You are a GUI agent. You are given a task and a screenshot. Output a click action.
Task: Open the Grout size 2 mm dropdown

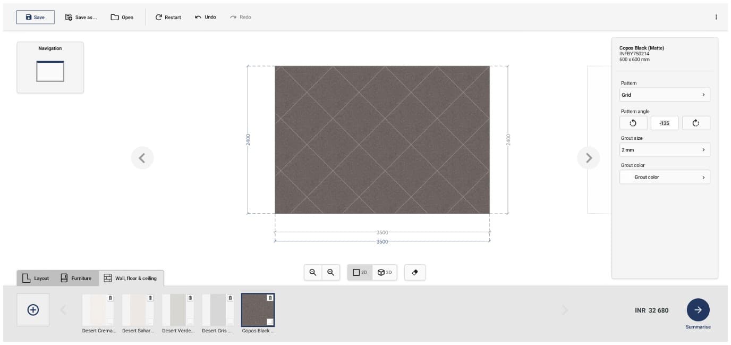pyautogui.click(x=664, y=150)
